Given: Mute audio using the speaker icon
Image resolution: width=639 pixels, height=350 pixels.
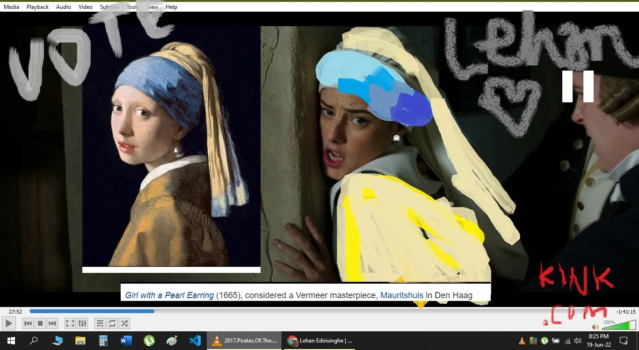Looking at the screenshot, I should pyautogui.click(x=595, y=327).
